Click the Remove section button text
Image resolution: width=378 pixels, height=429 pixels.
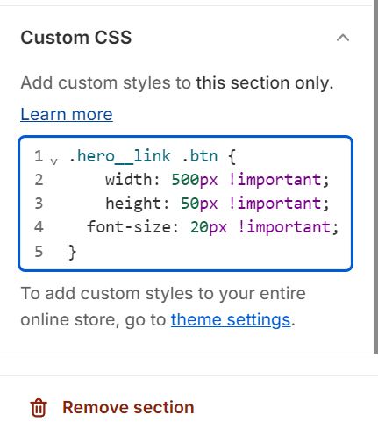click(128, 407)
